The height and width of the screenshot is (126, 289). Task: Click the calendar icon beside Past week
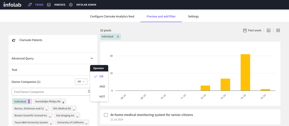click(x=245, y=30)
